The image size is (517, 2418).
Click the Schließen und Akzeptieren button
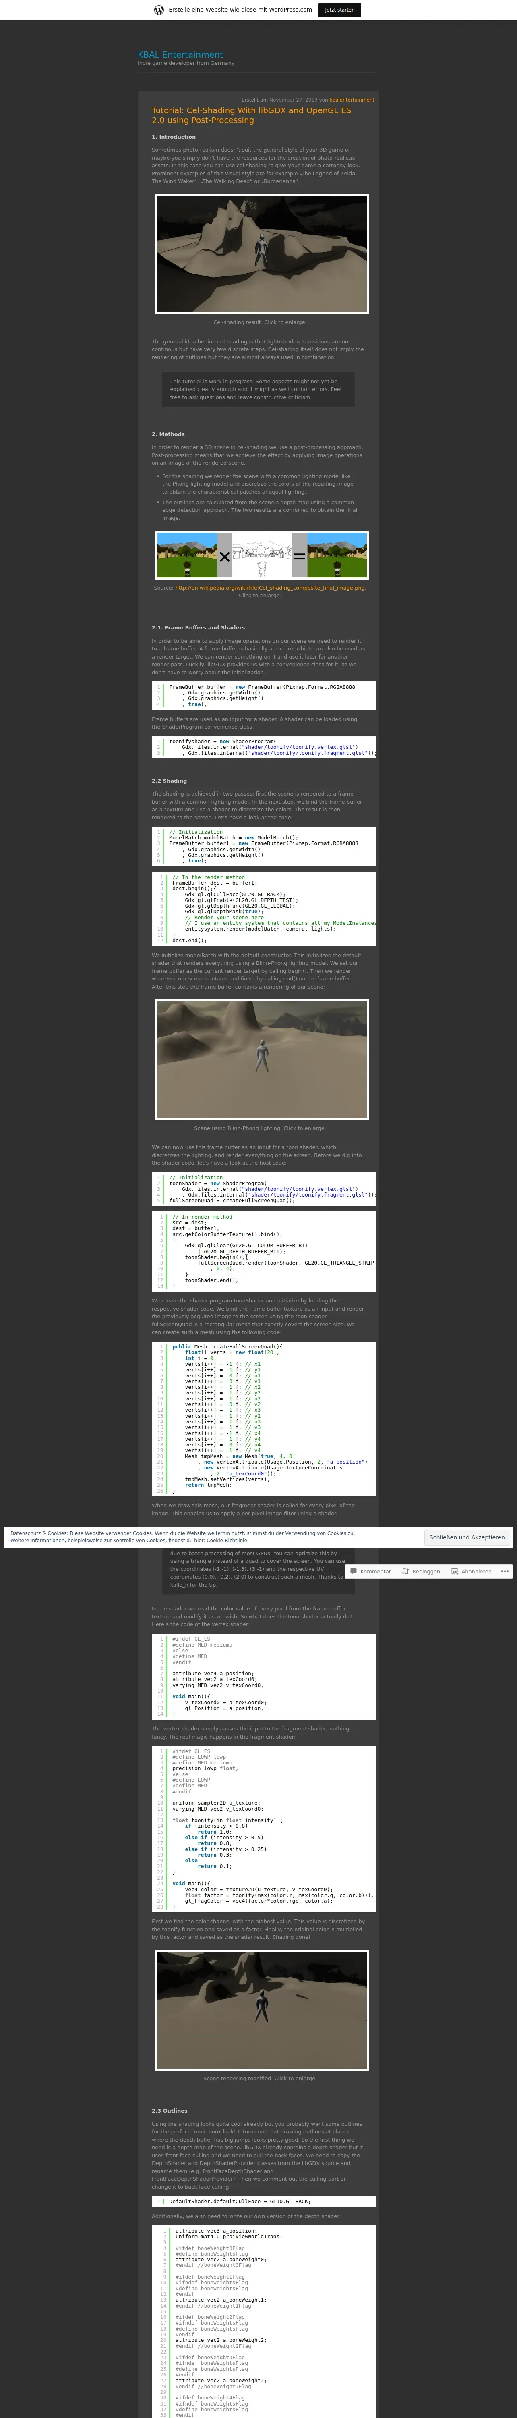[466, 1537]
